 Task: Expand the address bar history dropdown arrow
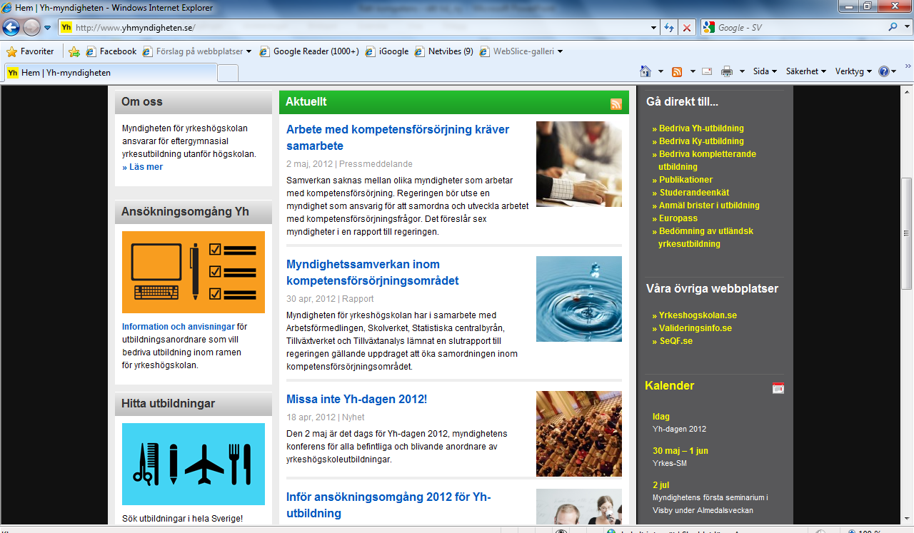click(653, 27)
